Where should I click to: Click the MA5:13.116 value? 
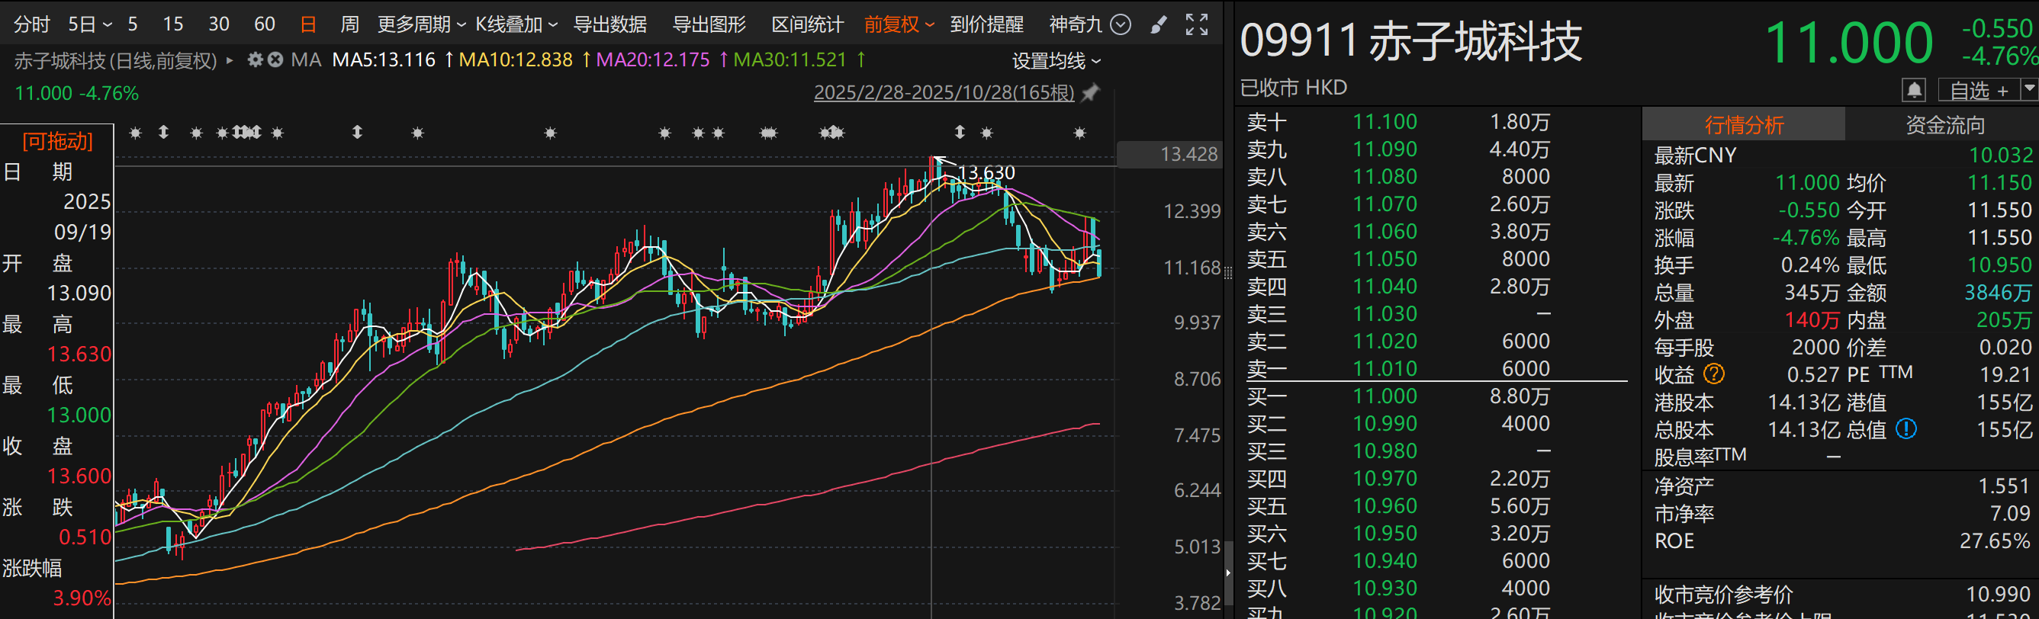tap(384, 60)
